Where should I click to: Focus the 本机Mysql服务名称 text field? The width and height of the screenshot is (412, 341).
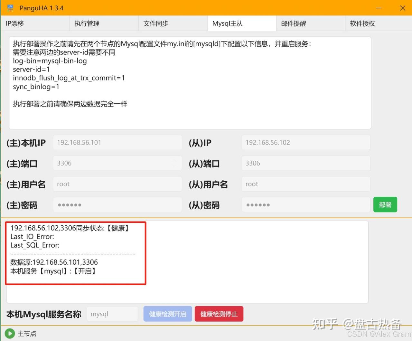pyautogui.click(x=112, y=314)
